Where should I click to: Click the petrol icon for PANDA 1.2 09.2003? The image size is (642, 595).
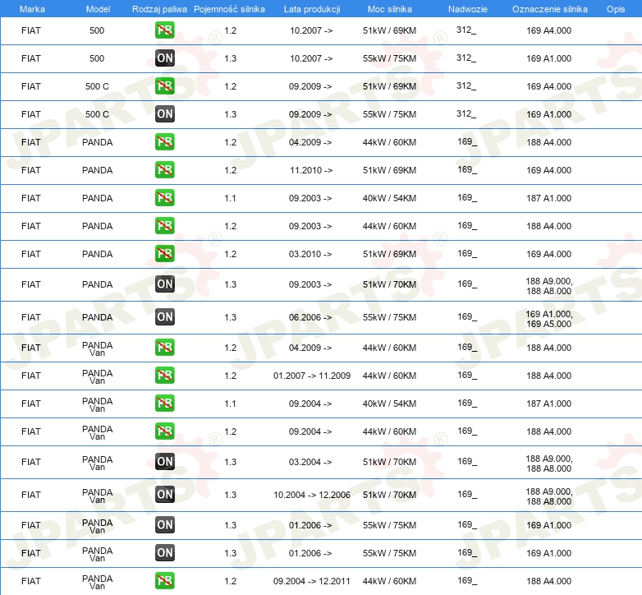coord(164,225)
